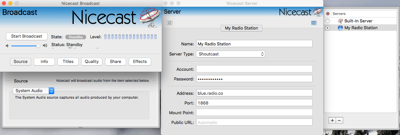Toggle the left drawer icon in Server window
The height and width of the screenshot is (135, 400).
(170, 23)
